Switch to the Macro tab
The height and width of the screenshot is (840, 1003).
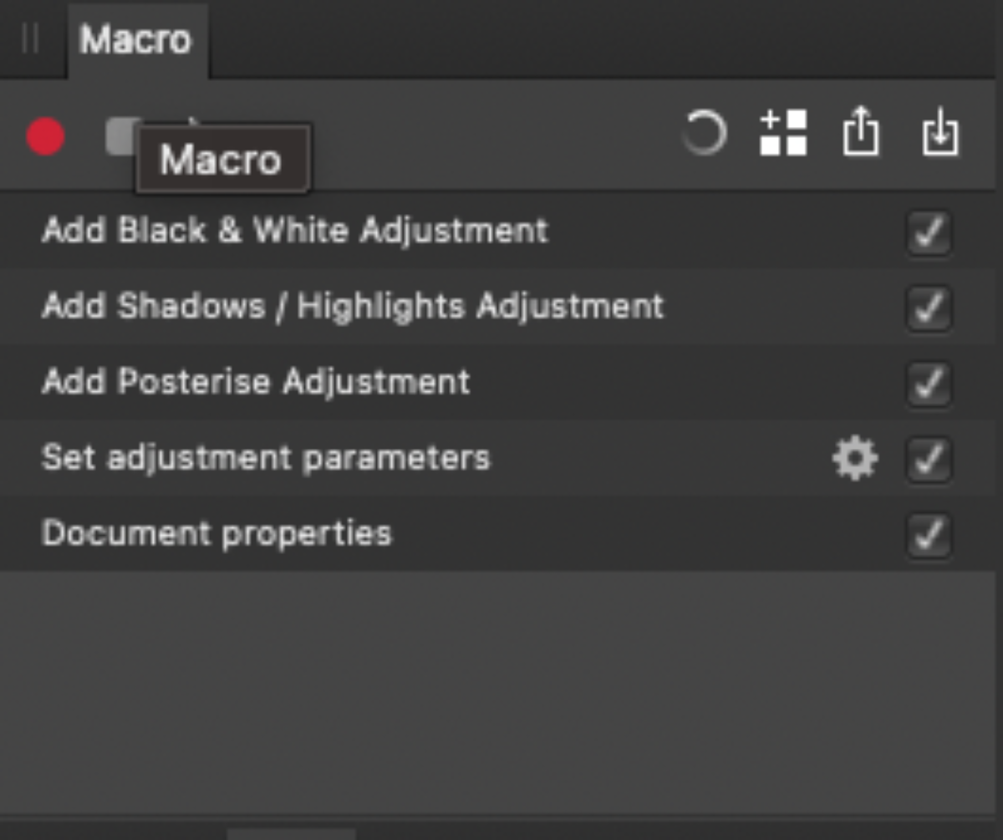(136, 38)
